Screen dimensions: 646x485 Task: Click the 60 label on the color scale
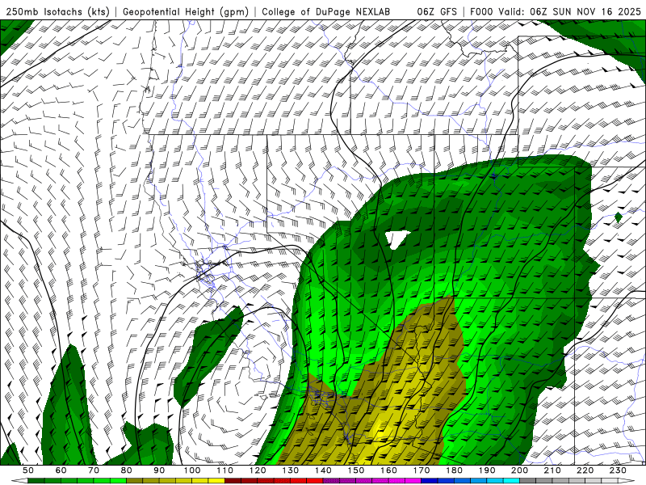[x=61, y=470]
